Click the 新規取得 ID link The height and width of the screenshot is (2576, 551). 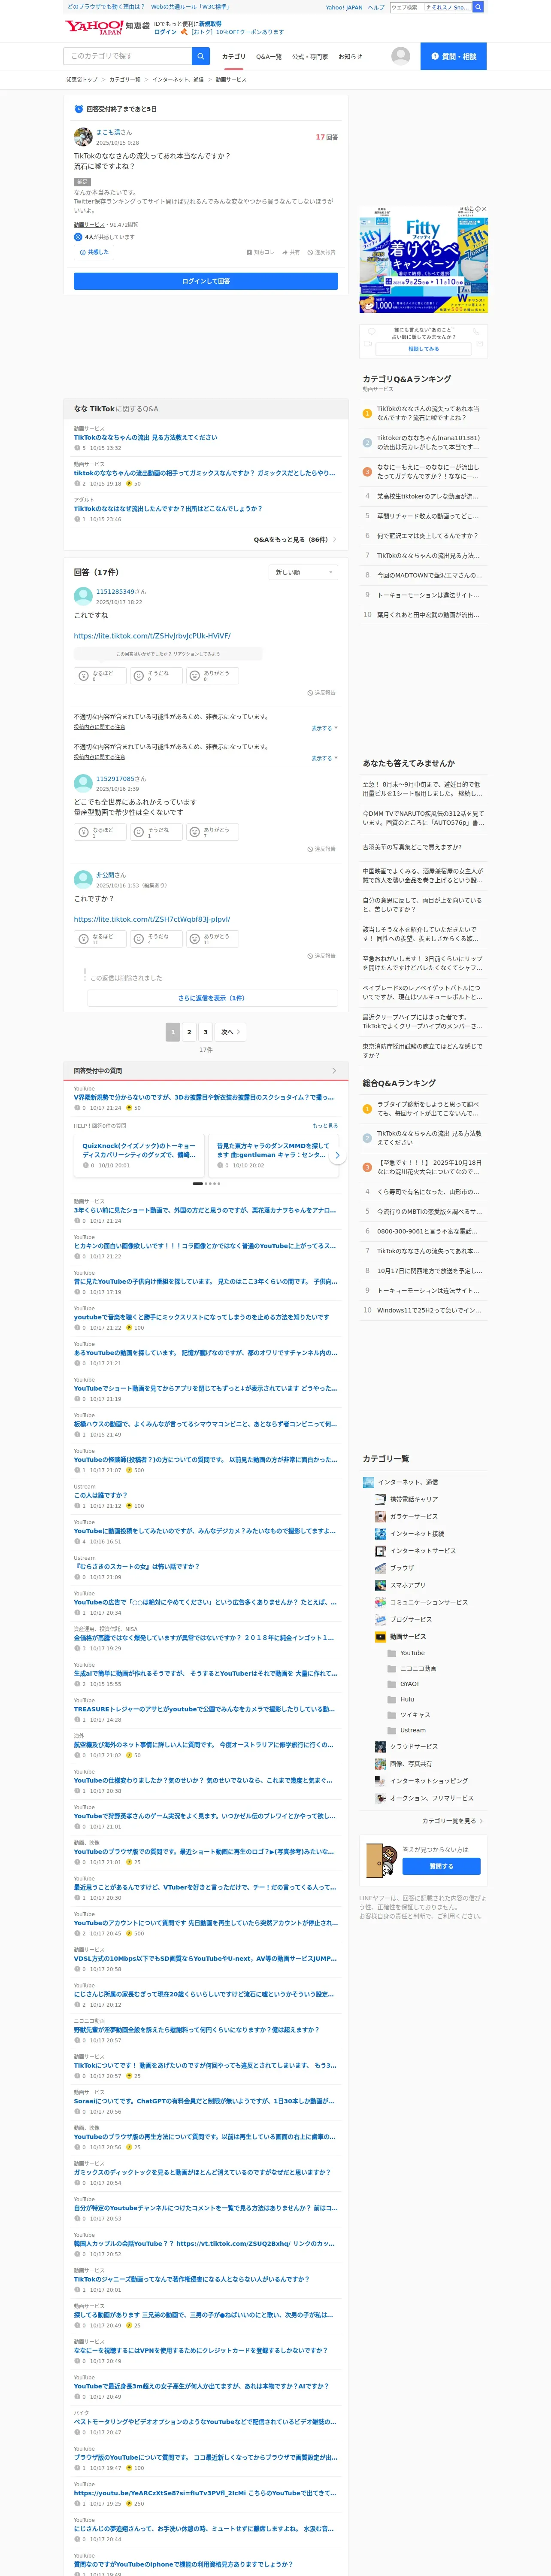(210, 23)
